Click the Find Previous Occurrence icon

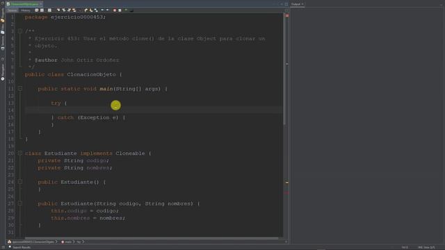pyautogui.click(x=64, y=10)
